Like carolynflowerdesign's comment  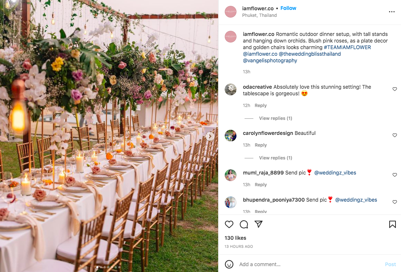tap(395, 135)
